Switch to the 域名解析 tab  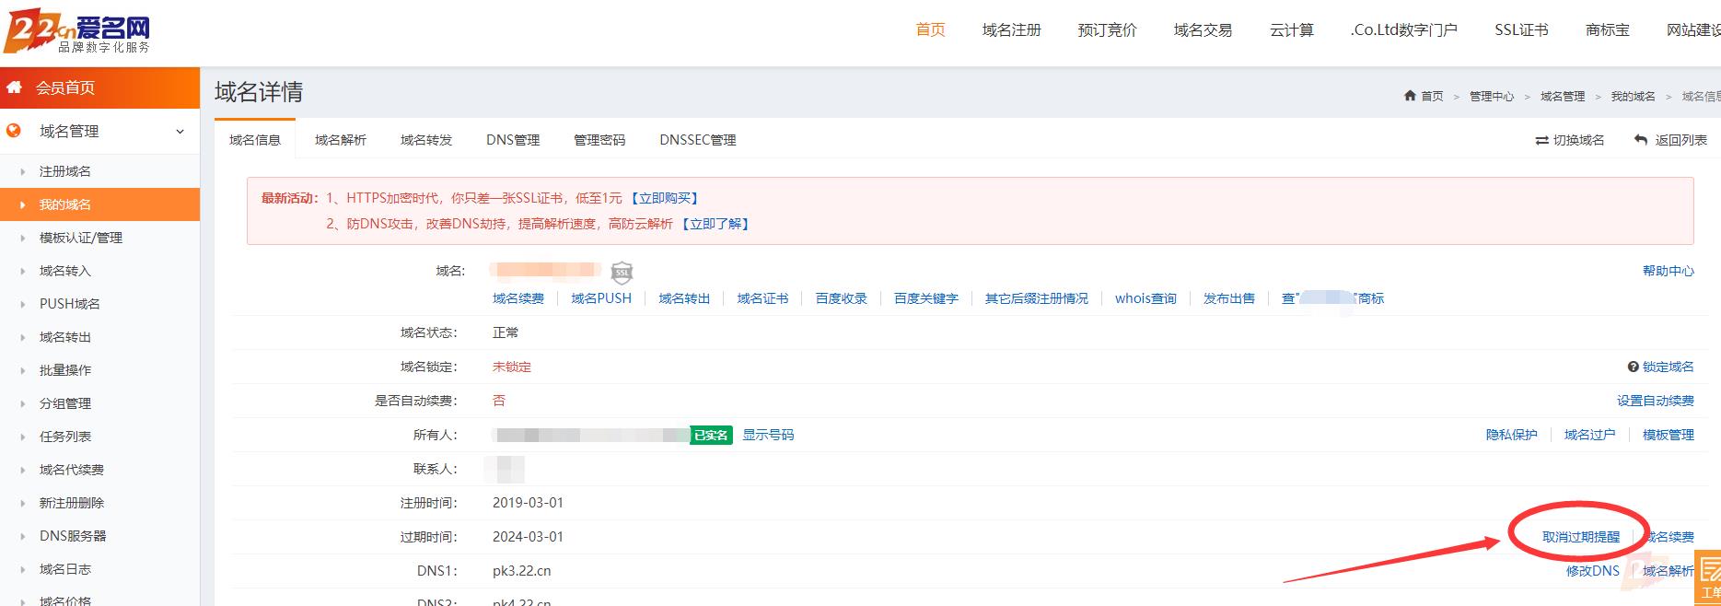341,140
